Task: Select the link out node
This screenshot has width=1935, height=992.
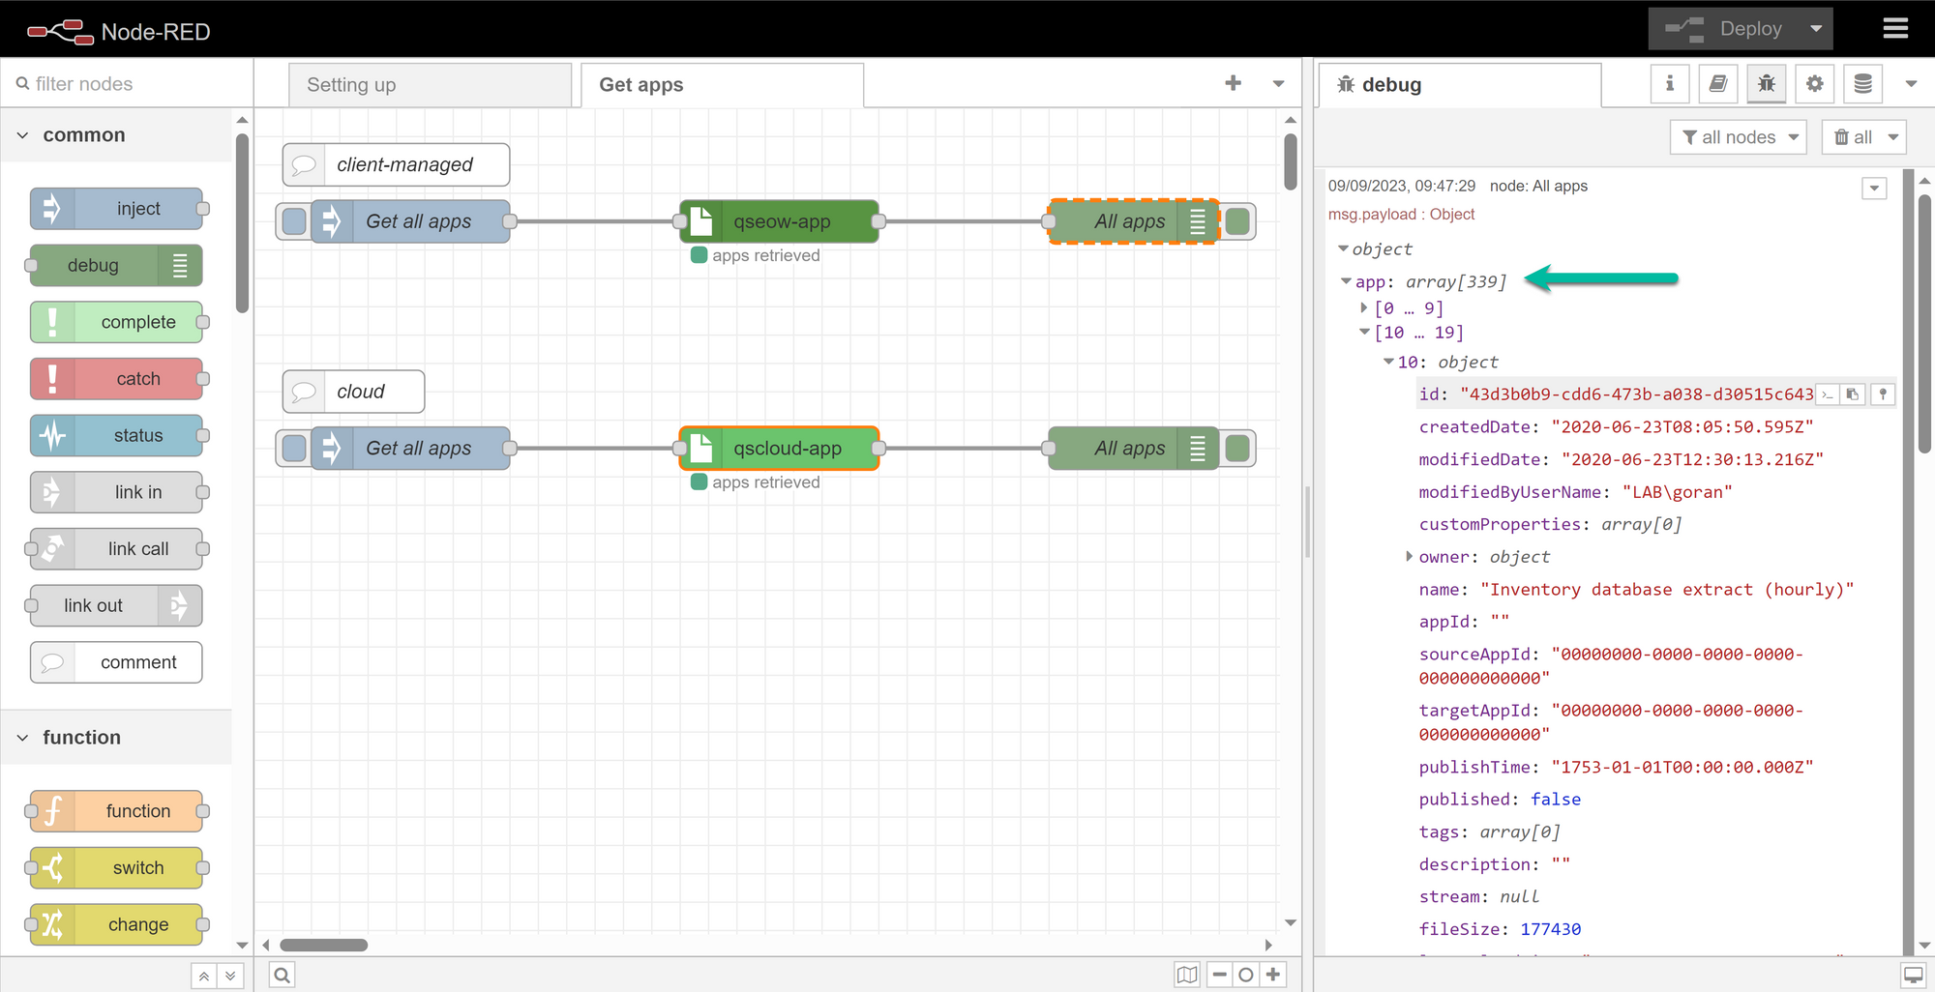Action: tap(117, 605)
